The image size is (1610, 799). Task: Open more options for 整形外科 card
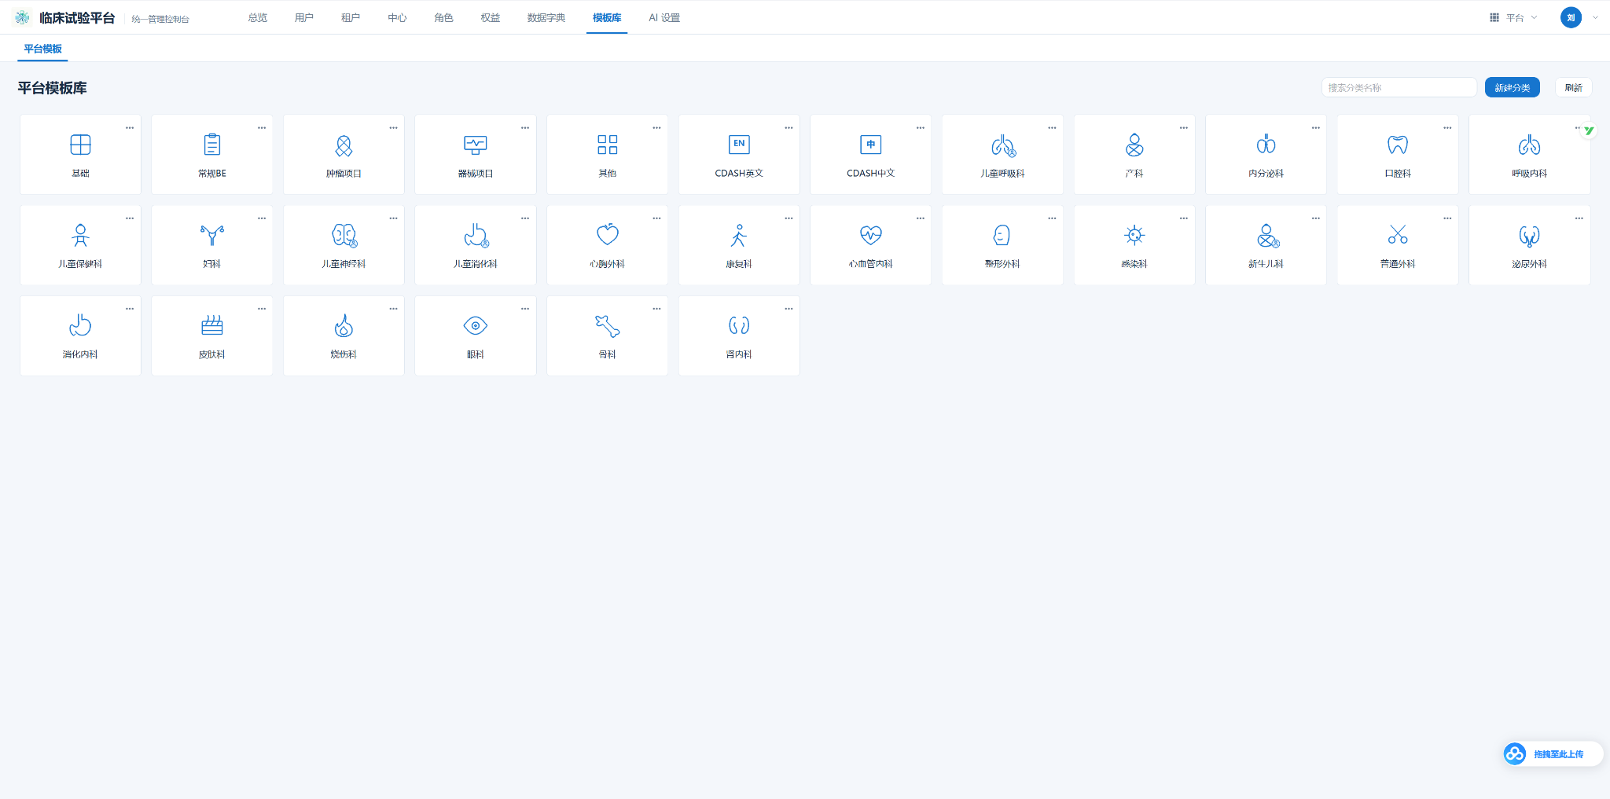[x=1052, y=218]
